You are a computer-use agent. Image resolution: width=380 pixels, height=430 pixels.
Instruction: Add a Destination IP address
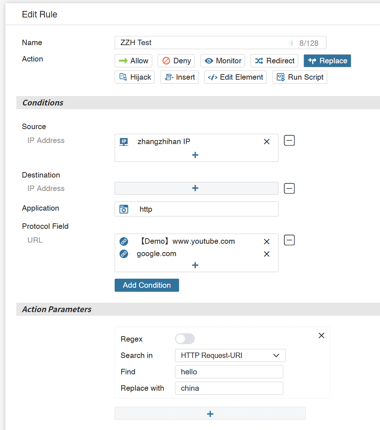pyautogui.click(x=196, y=188)
